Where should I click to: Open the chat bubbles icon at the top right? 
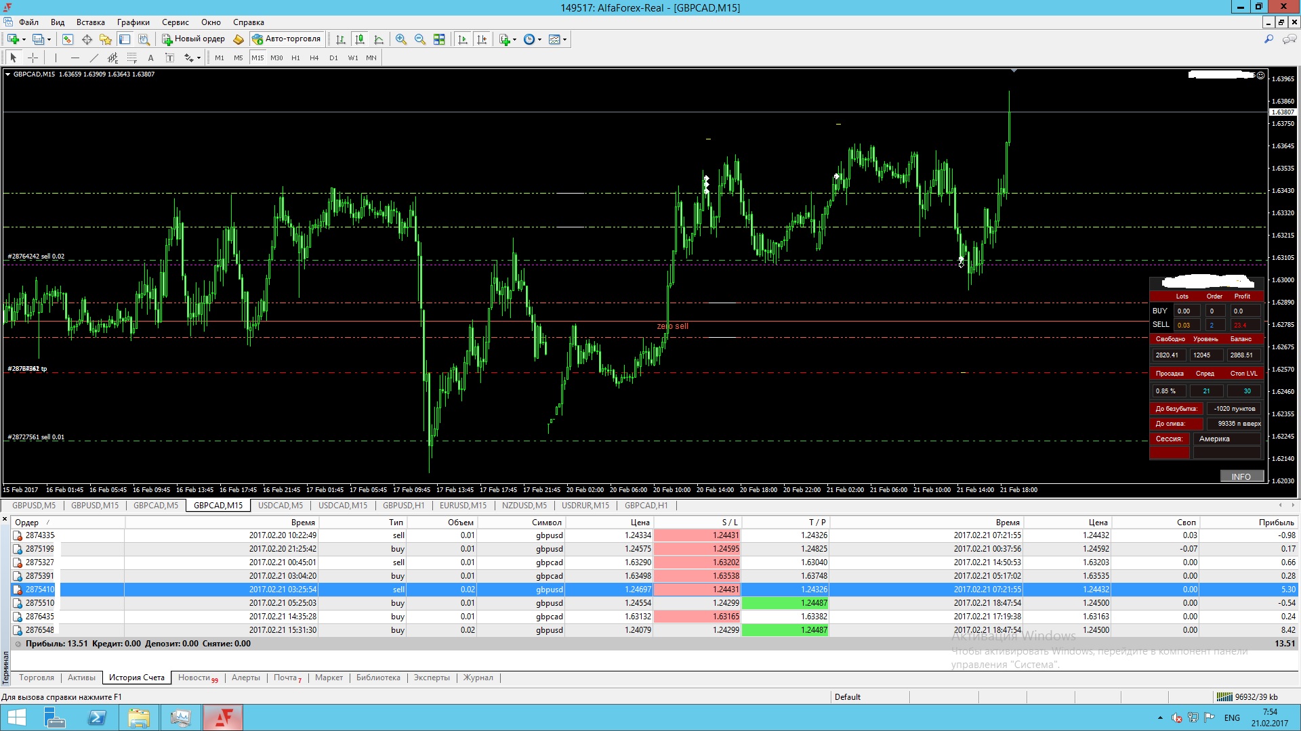pyautogui.click(x=1289, y=39)
